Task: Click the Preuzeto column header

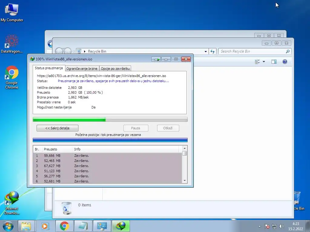Action: (x=57, y=149)
